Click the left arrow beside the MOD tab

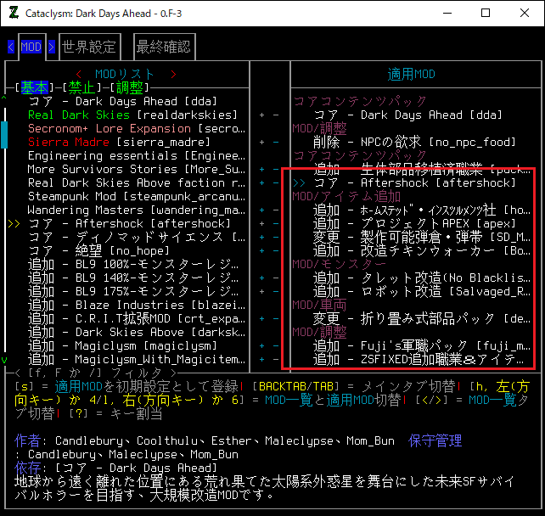pyautogui.click(x=11, y=47)
